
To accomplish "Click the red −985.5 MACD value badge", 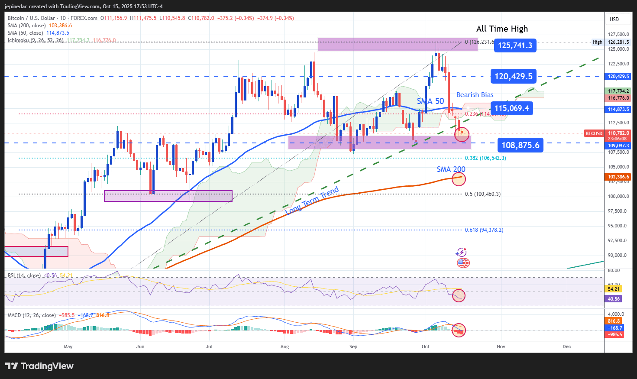I will 614,334.
